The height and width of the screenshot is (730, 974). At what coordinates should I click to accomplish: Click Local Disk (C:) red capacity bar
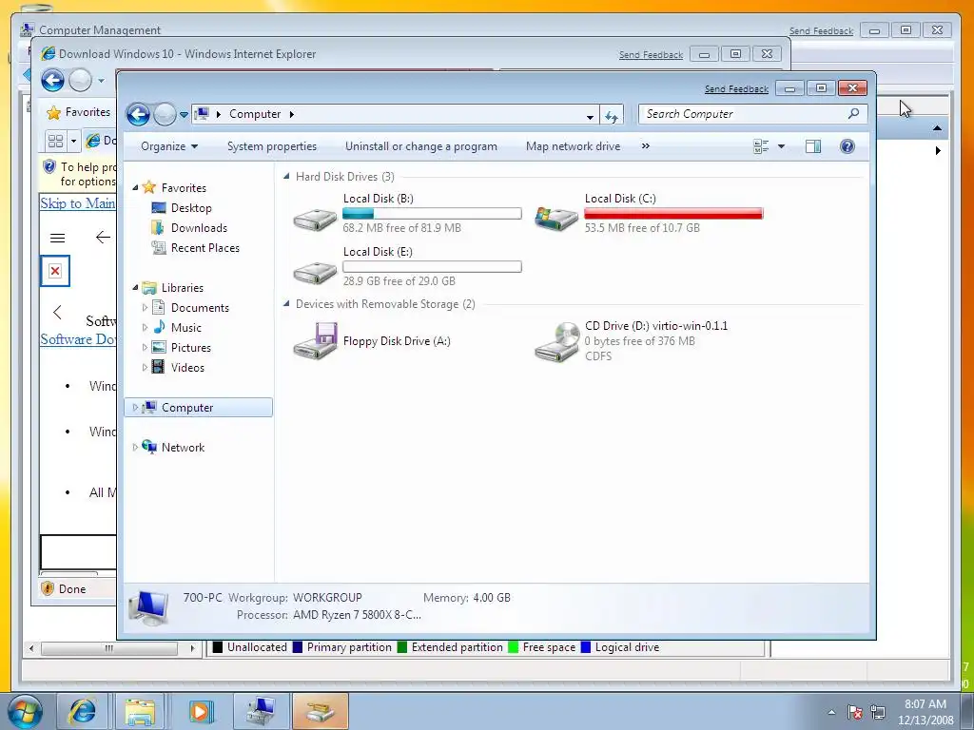point(673,214)
